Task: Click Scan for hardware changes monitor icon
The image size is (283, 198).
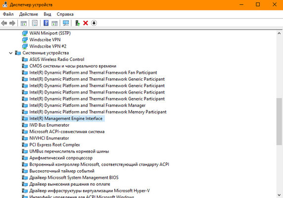Action: point(66,23)
